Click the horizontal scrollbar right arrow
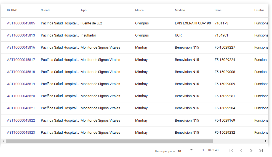 [x=266, y=141]
